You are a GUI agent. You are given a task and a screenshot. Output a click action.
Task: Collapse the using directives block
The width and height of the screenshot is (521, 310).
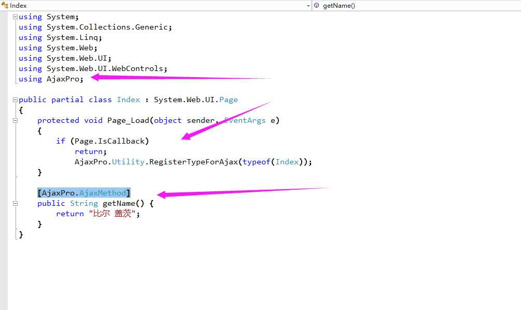[x=15, y=17]
